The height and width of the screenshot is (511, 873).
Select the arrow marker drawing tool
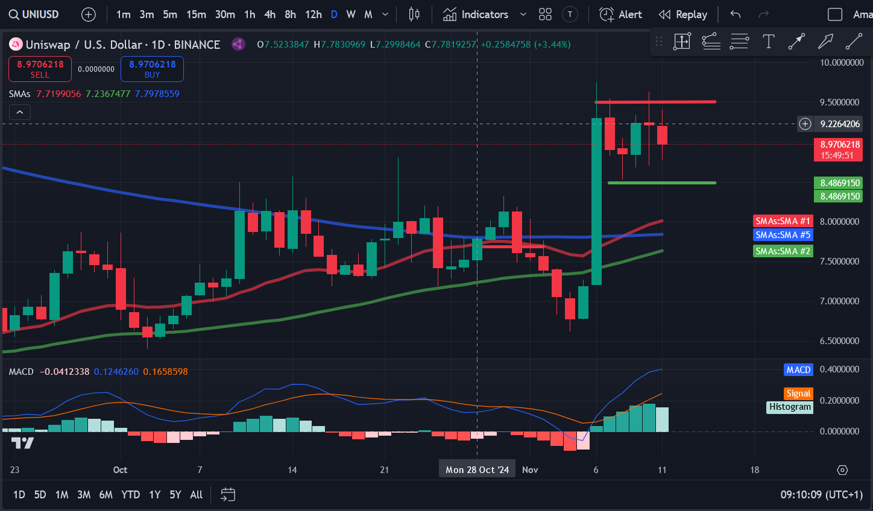tap(796, 42)
